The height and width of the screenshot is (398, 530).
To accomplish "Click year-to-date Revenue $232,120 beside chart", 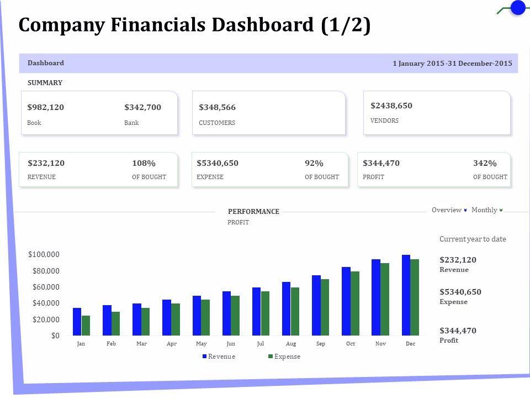I will (x=458, y=260).
